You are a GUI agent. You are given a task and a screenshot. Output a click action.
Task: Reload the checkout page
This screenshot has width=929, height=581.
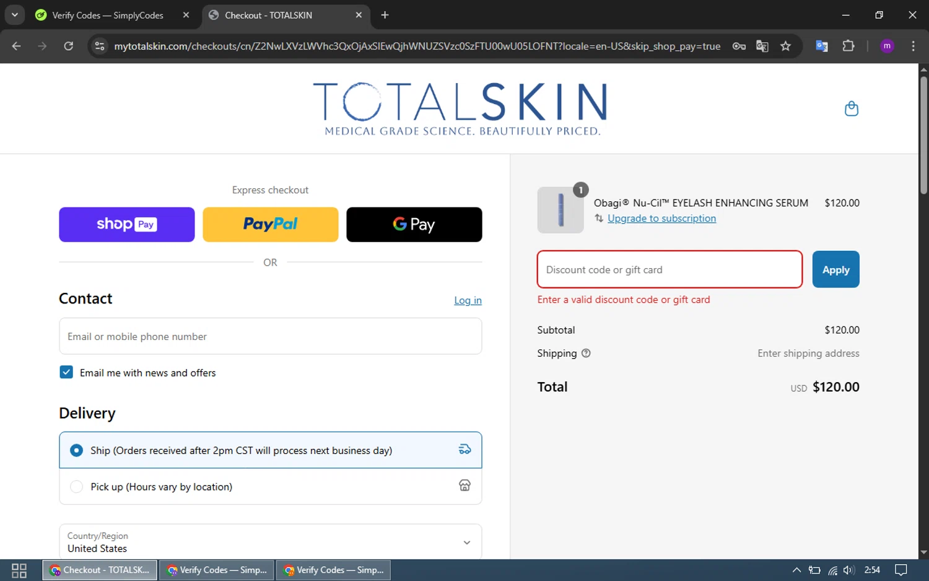[x=69, y=46]
